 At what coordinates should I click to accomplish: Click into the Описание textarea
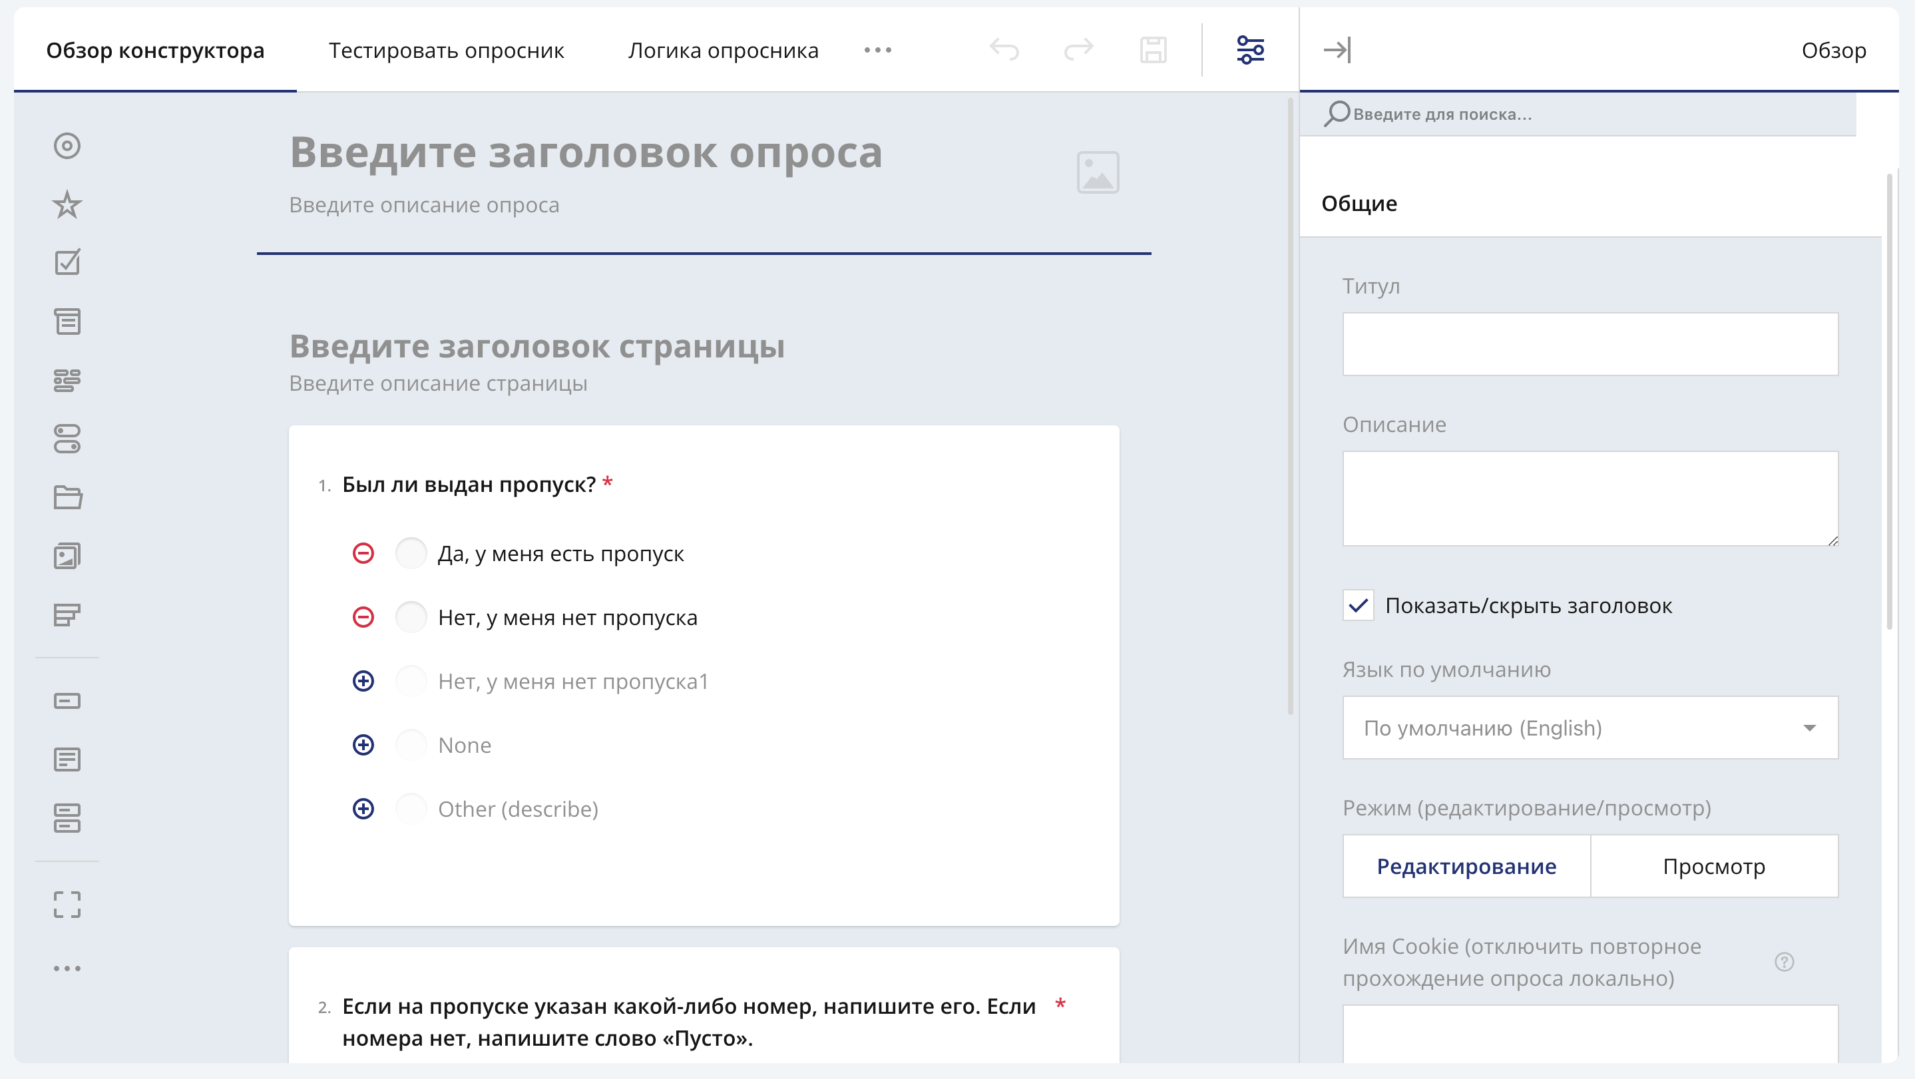(x=1590, y=499)
